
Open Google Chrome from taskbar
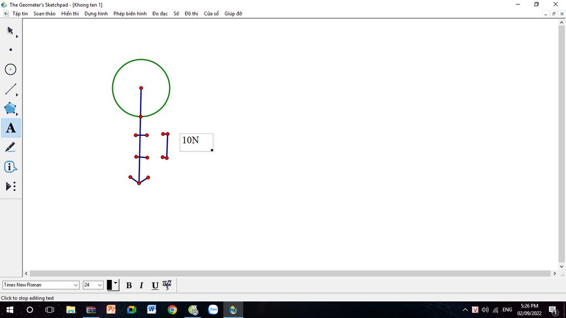tap(172, 310)
